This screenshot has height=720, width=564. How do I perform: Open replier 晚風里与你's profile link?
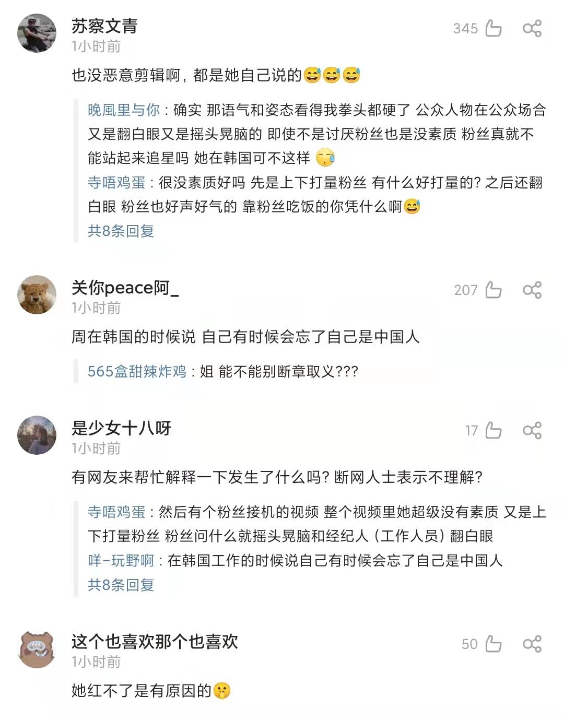[x=124, y=110]
